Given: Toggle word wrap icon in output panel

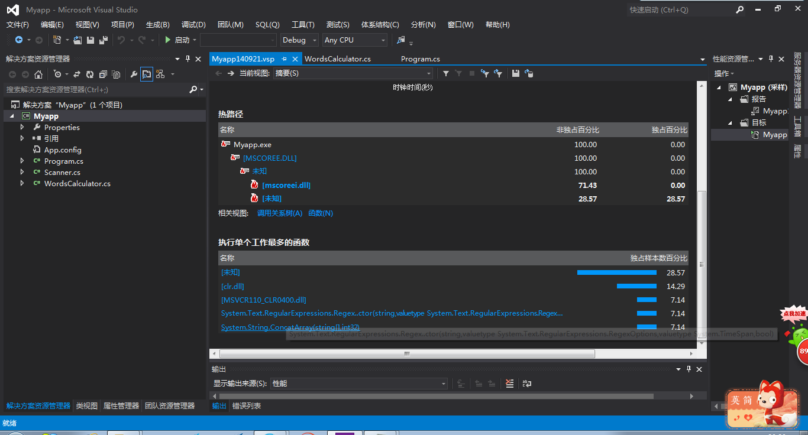Looking at the screenshot, I should [527, 384].
